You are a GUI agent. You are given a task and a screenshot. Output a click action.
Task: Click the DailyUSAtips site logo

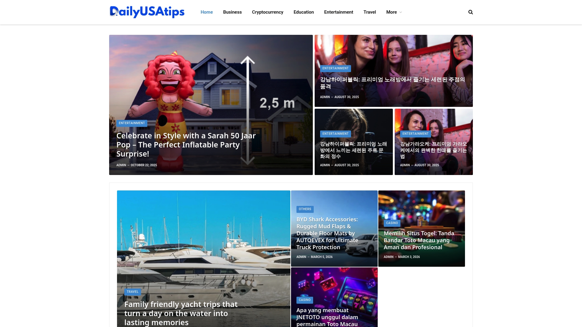click(x=147, y=12)
